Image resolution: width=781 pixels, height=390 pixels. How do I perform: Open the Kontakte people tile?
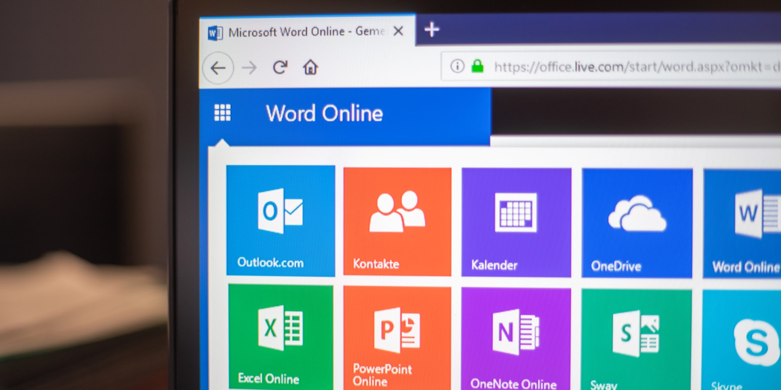click(x=397, y=222)
